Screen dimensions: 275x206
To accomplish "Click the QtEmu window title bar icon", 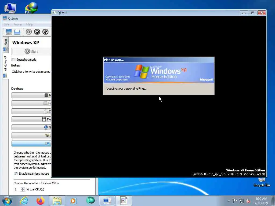I will click(x=5, y=18).
